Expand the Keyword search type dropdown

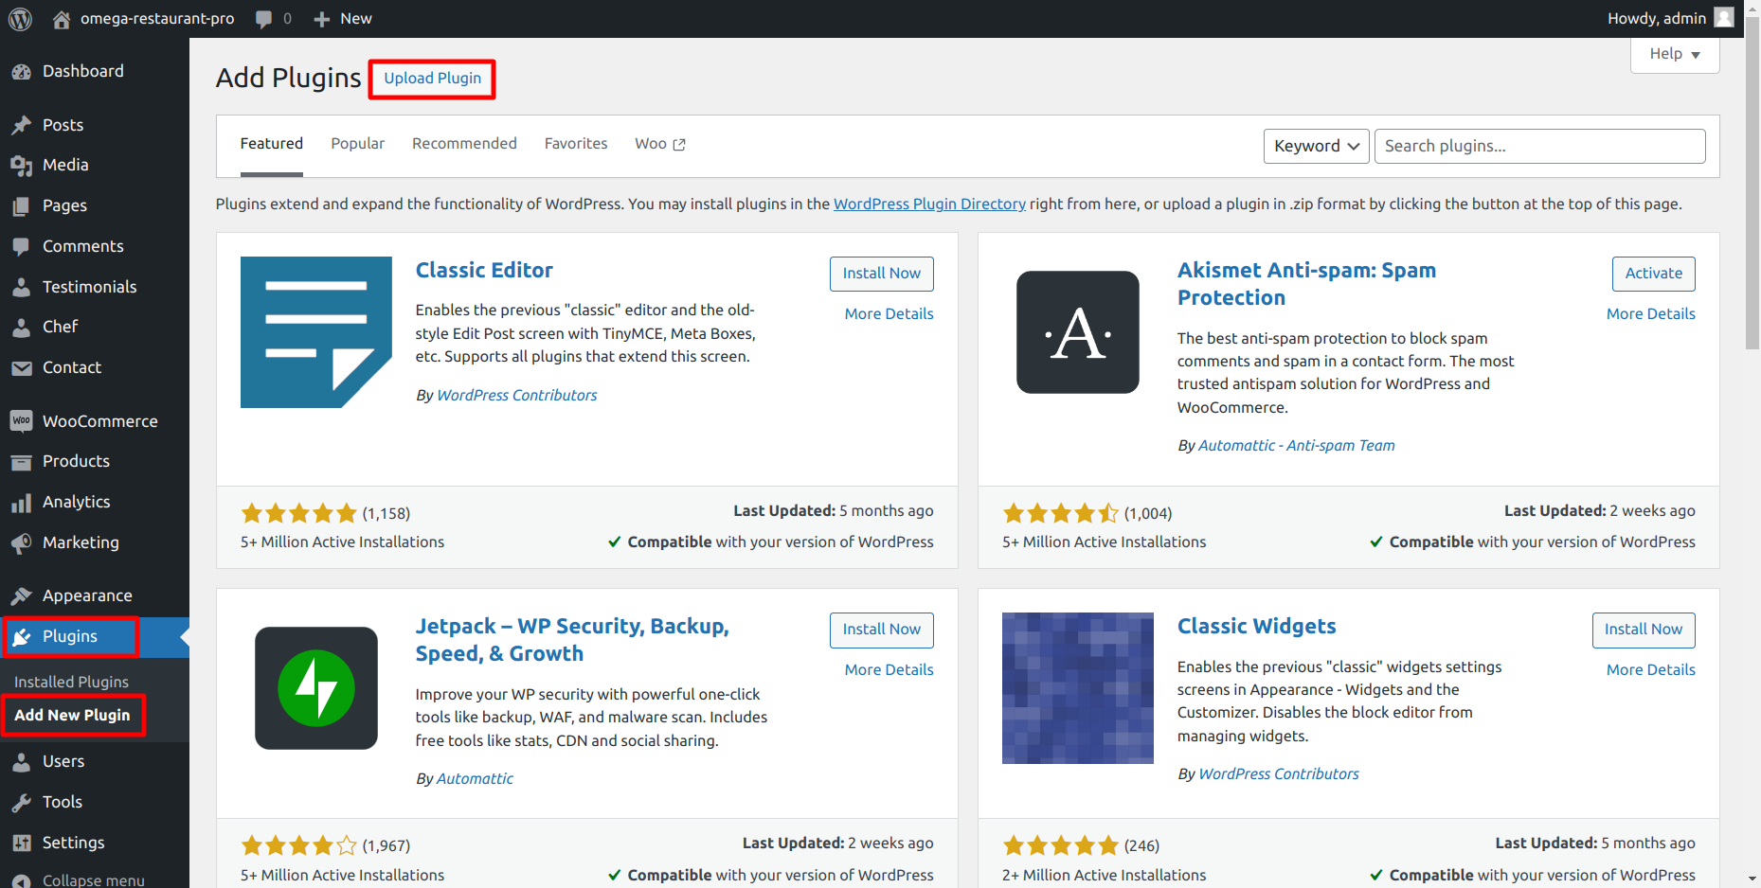(x=1316, y=146)
